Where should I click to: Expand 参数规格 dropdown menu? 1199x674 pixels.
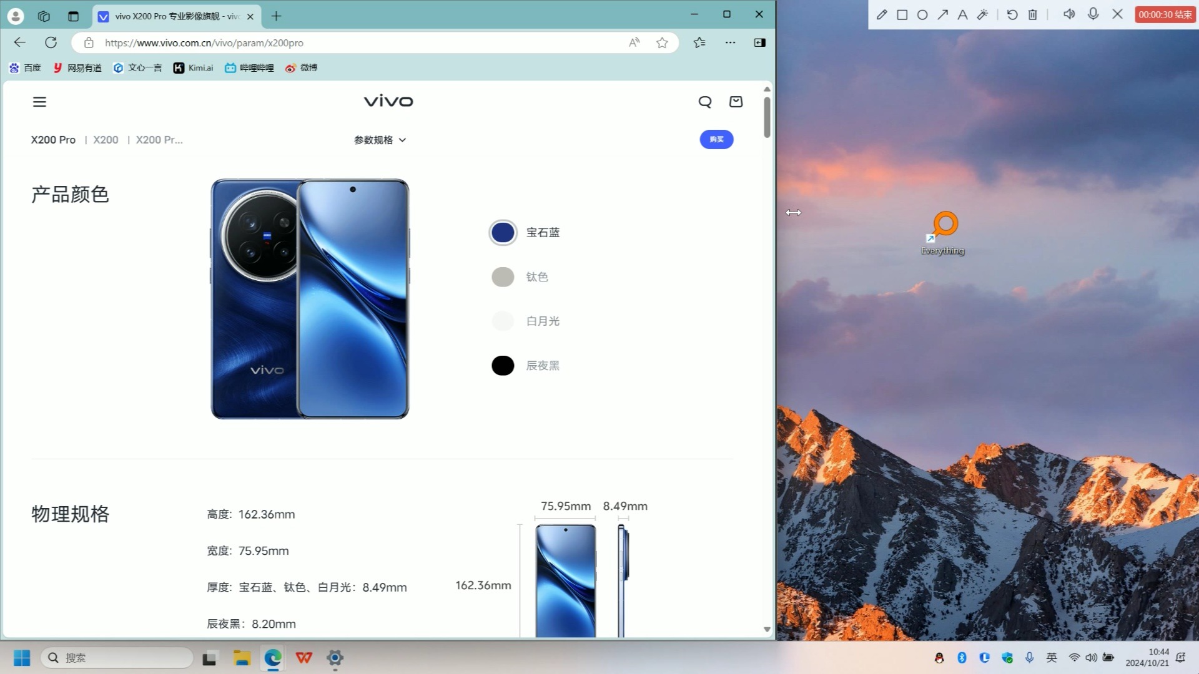pos(380,140)
